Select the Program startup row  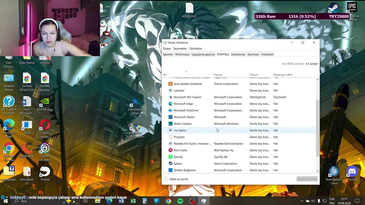(239, 137)
